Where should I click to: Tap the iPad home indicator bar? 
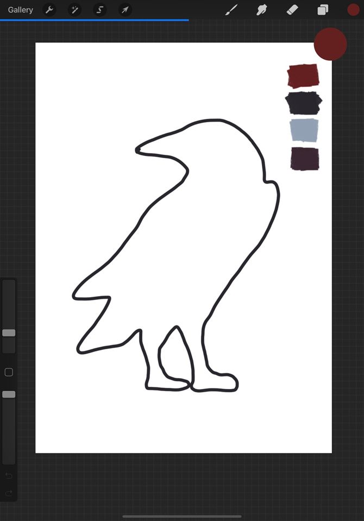point(182,516)
